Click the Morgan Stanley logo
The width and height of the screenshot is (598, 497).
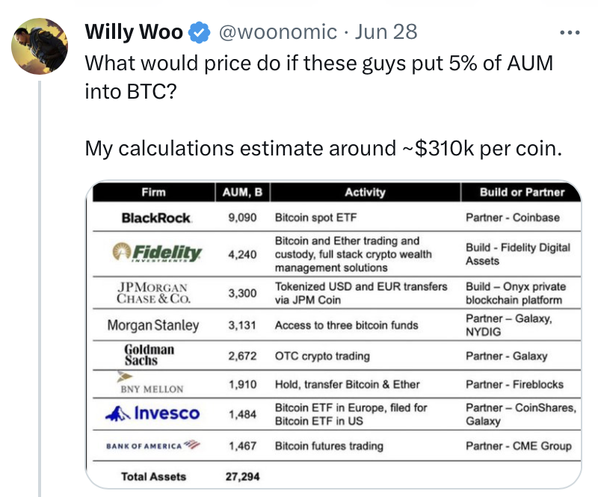point(153,325)
